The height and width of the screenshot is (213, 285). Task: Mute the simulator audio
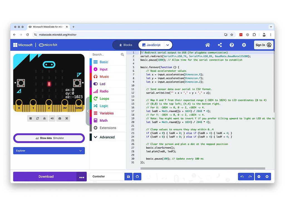point(52,118)
